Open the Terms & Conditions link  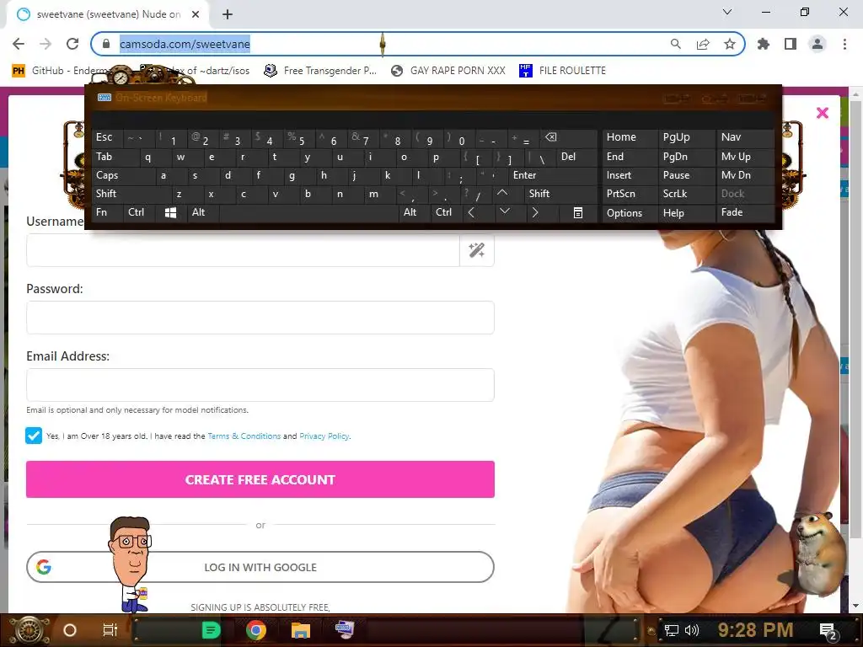pyautogui.click(x=244, y=436)
